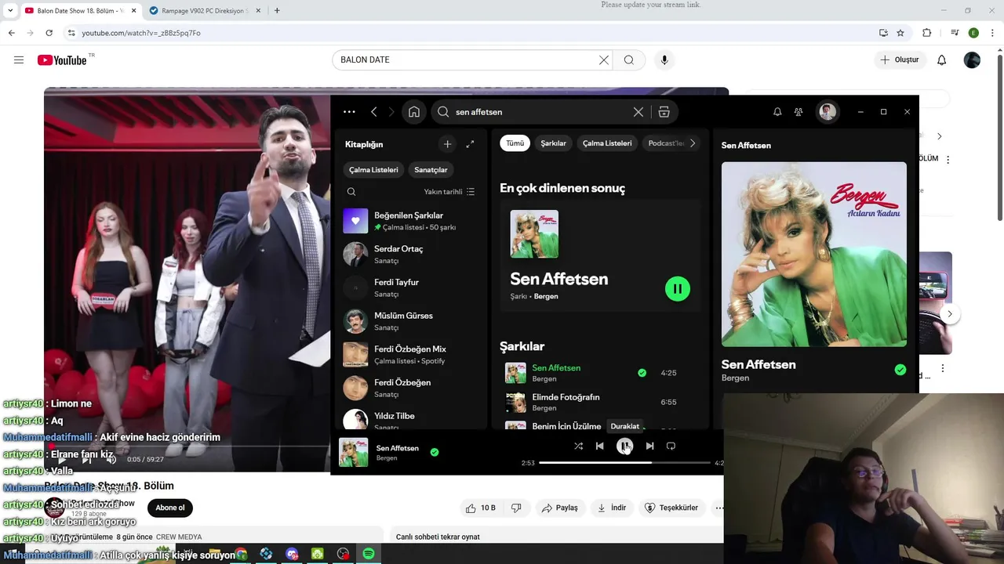Toggle saved check in player bar
Image resolution: width=1004 pixels, height=564 pixels.
pyautogui.click(x=435, y=452)
